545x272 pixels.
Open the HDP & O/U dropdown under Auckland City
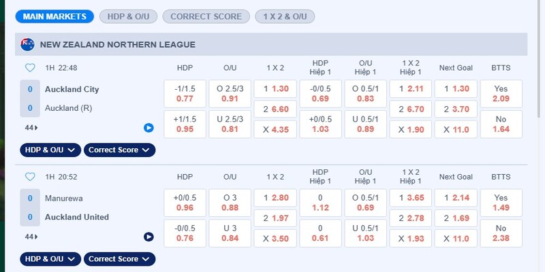coord(51,150)
